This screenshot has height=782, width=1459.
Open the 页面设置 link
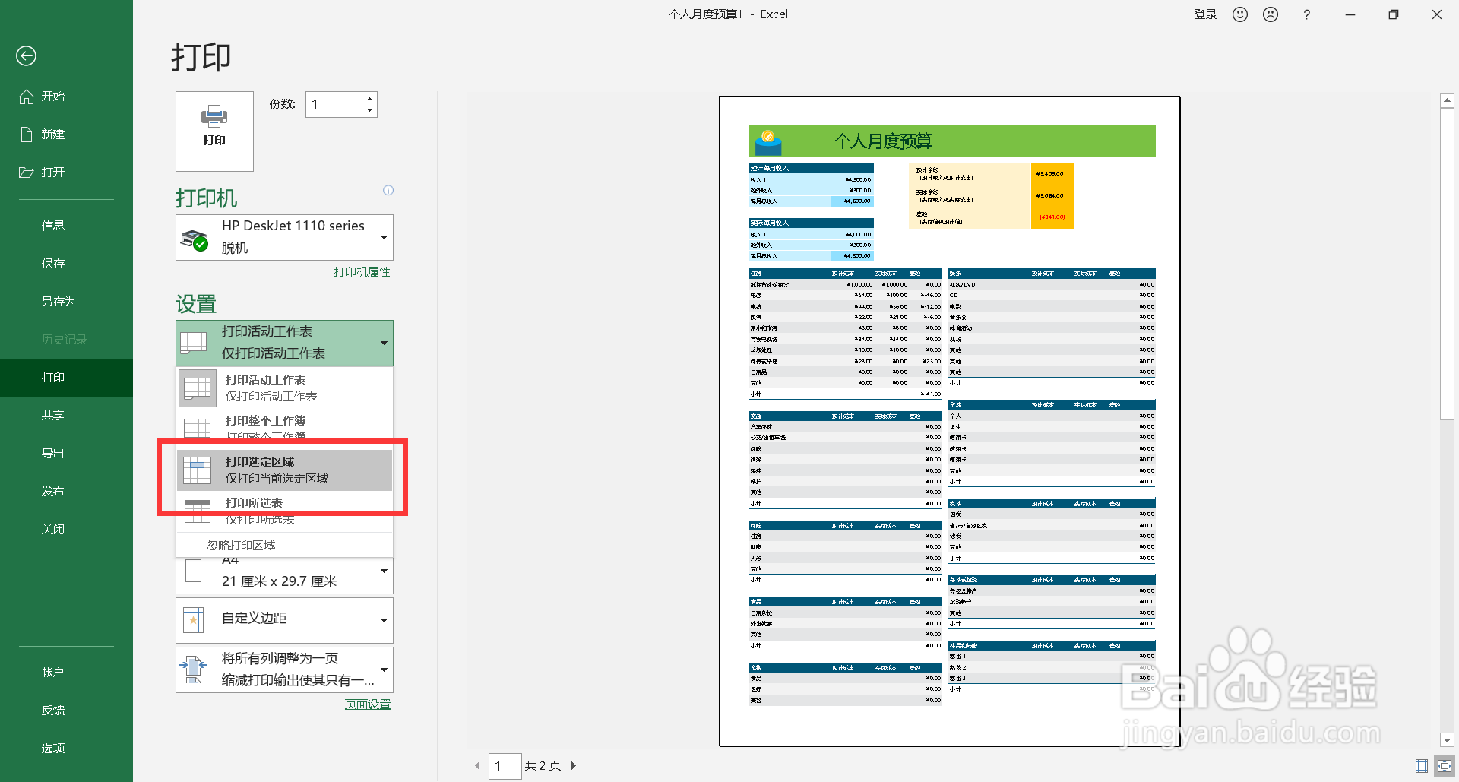(x=368, y=704)
